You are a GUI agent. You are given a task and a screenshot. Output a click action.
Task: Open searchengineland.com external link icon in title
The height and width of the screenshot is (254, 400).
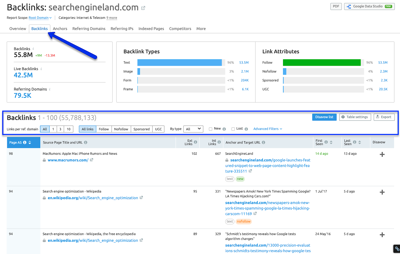pos(143,8)
